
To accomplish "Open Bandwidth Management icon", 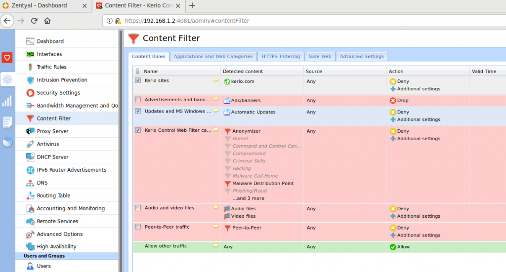I will pos(30,105).
